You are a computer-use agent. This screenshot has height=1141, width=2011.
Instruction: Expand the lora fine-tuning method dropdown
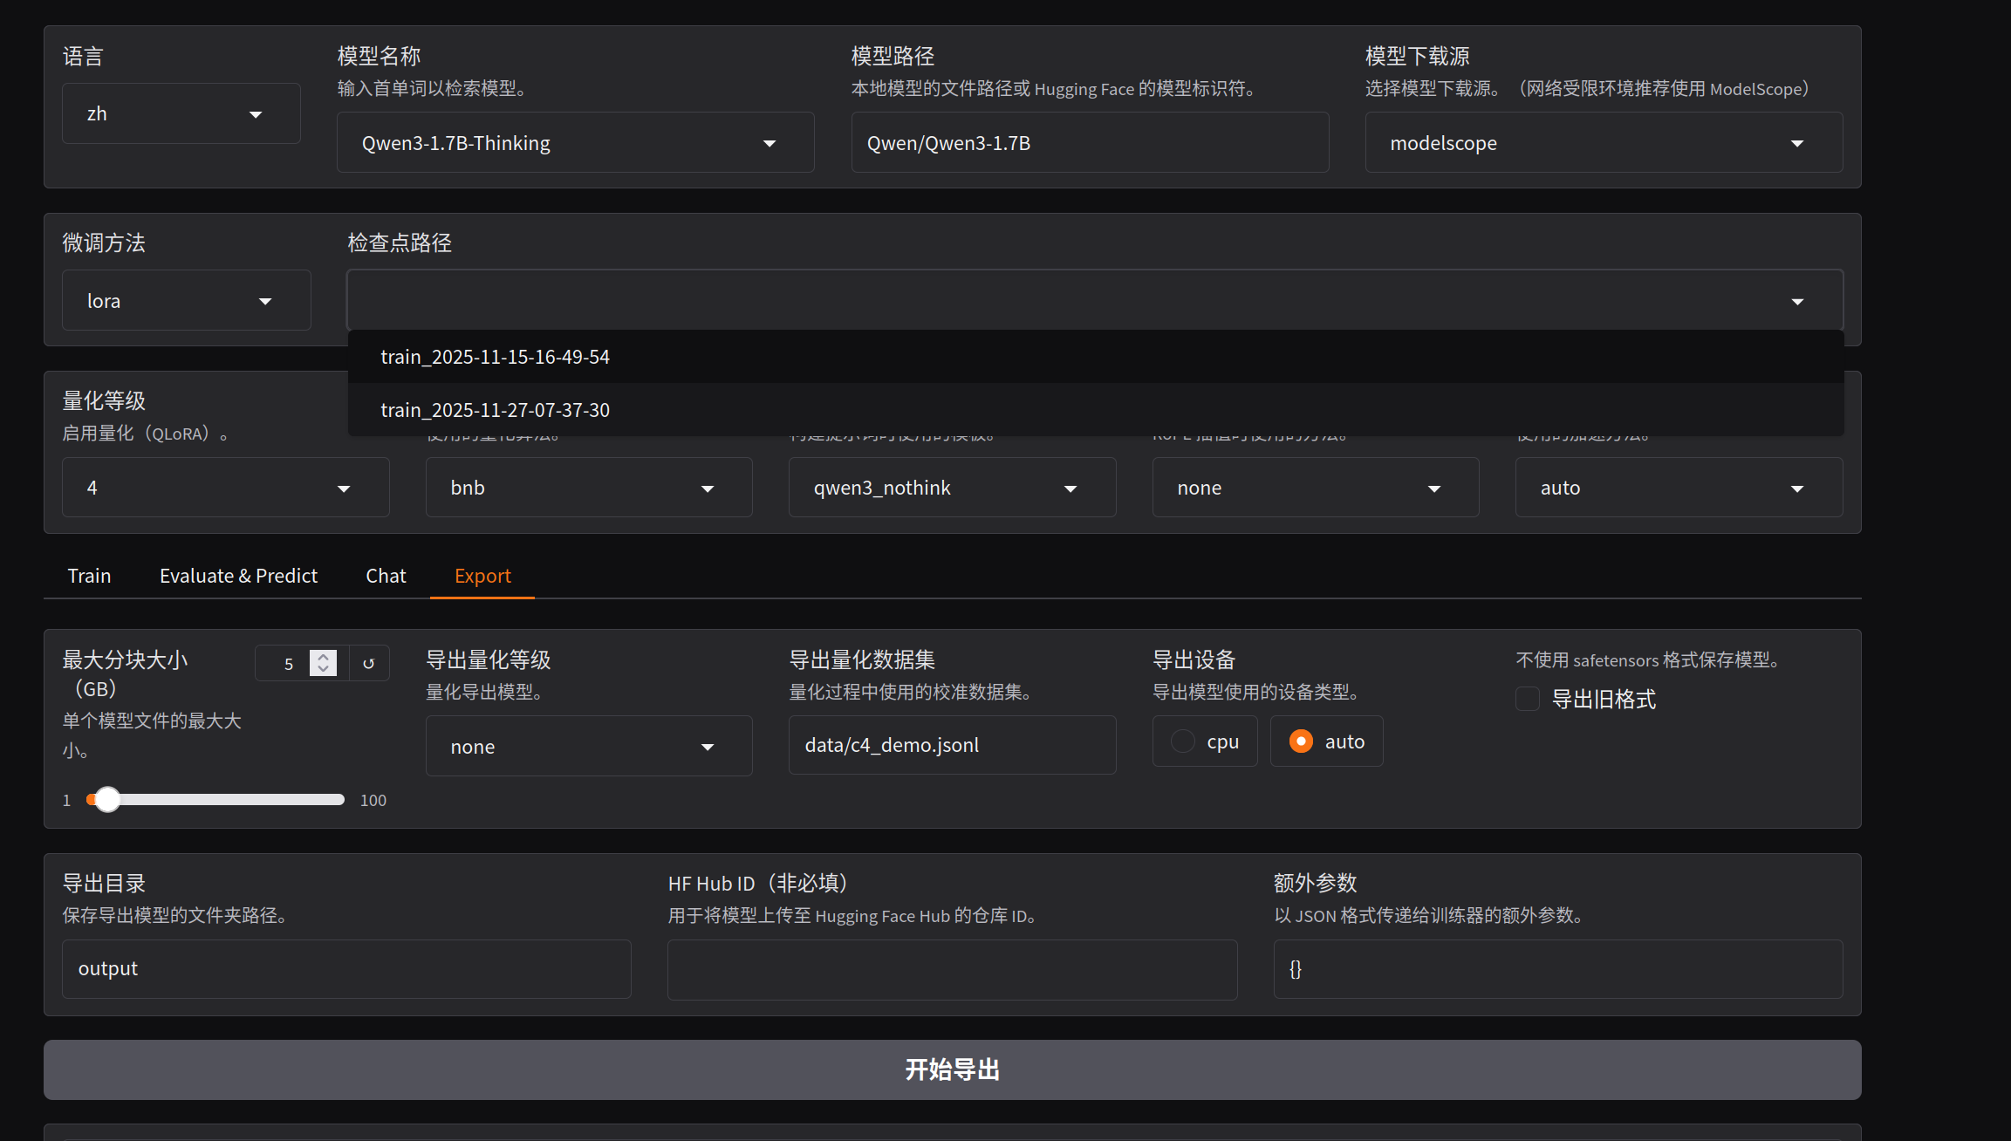[x=265, y=301]
